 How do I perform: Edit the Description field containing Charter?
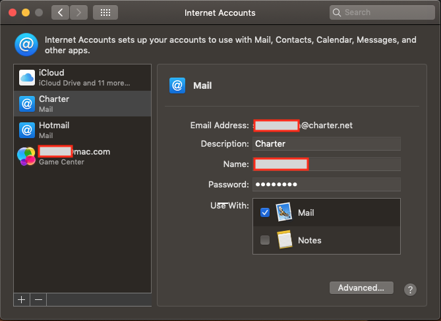coord(326,143)
